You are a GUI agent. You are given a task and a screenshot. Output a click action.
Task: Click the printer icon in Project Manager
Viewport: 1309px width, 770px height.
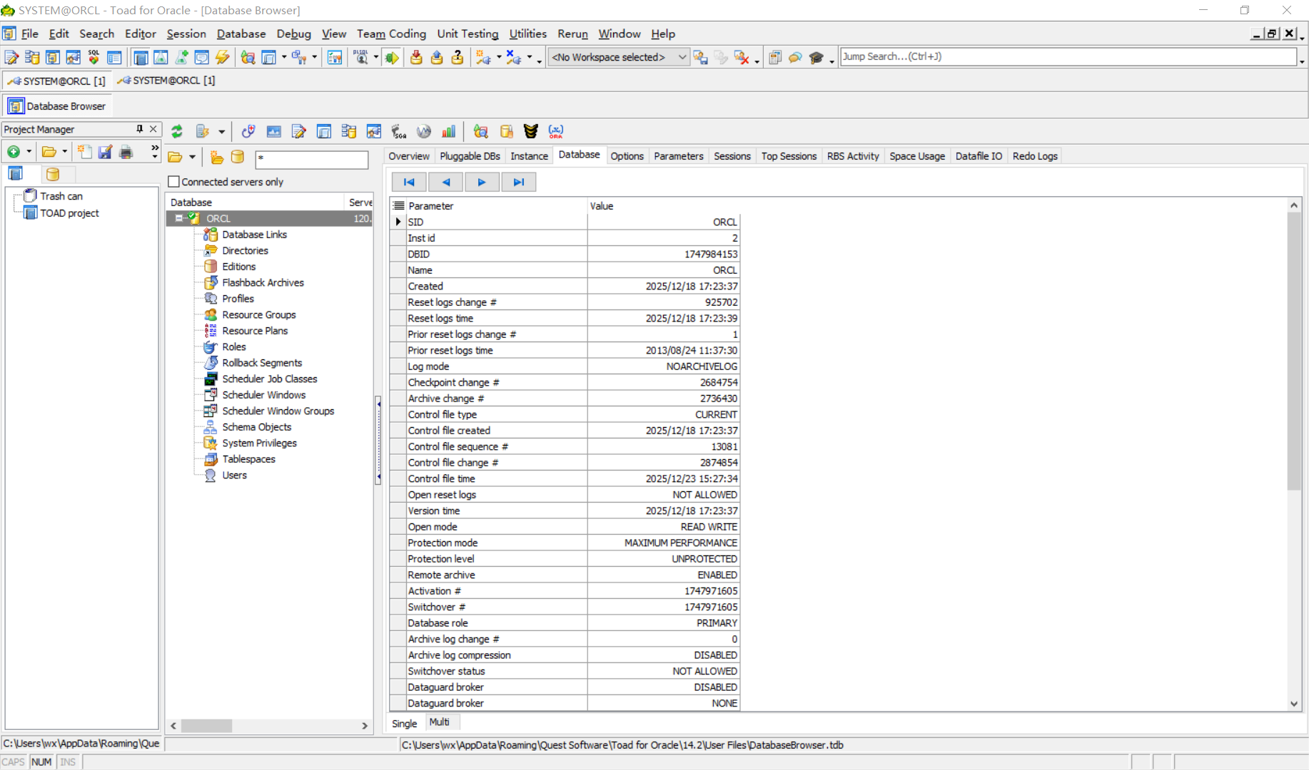point(126,152)
